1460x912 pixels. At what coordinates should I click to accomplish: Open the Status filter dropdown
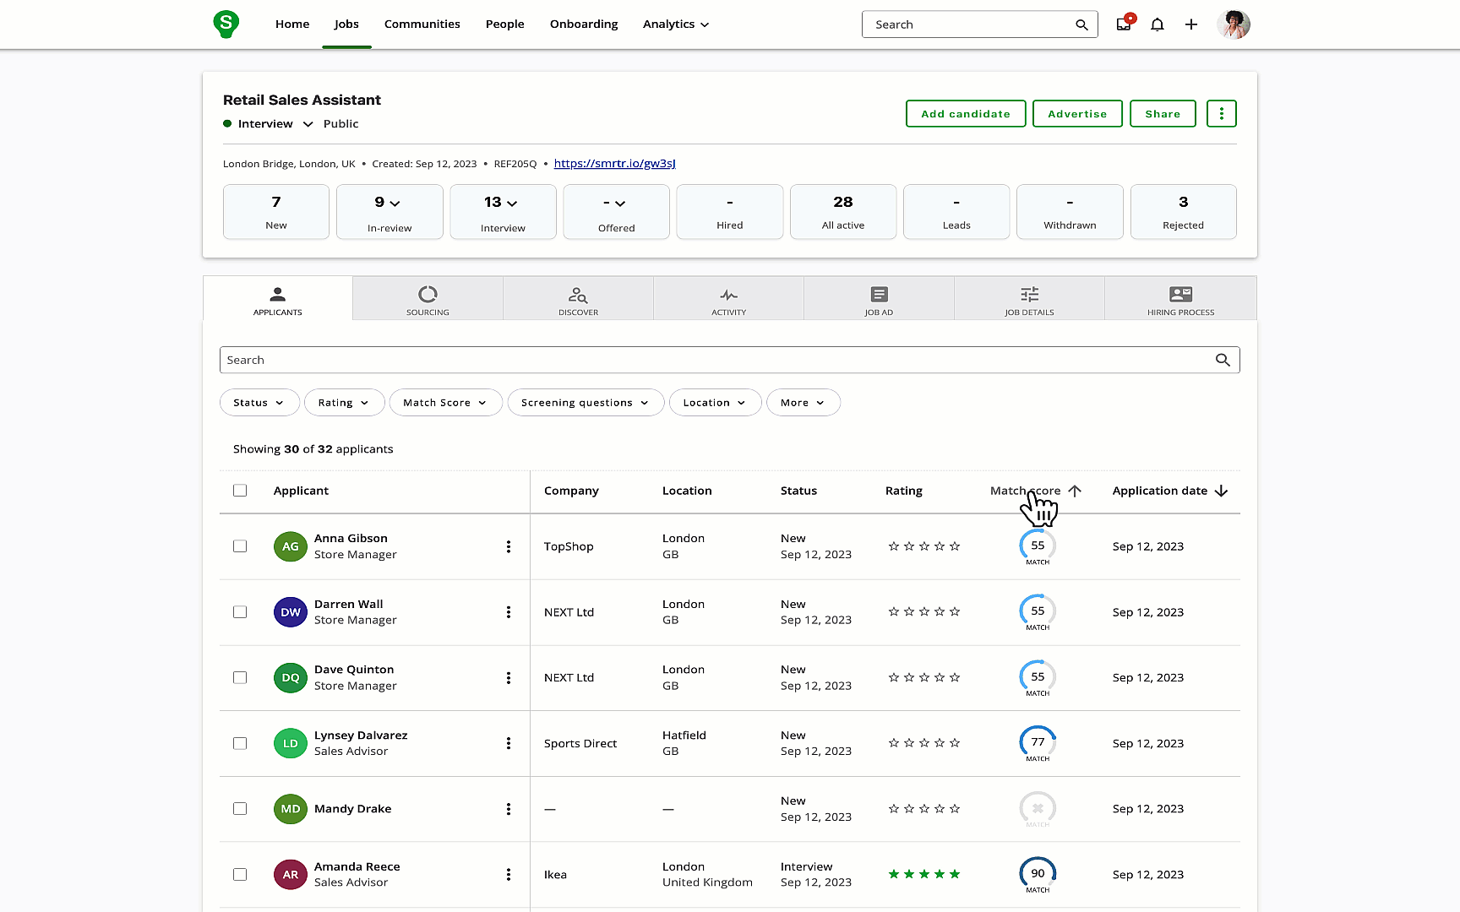coord(259,403)
